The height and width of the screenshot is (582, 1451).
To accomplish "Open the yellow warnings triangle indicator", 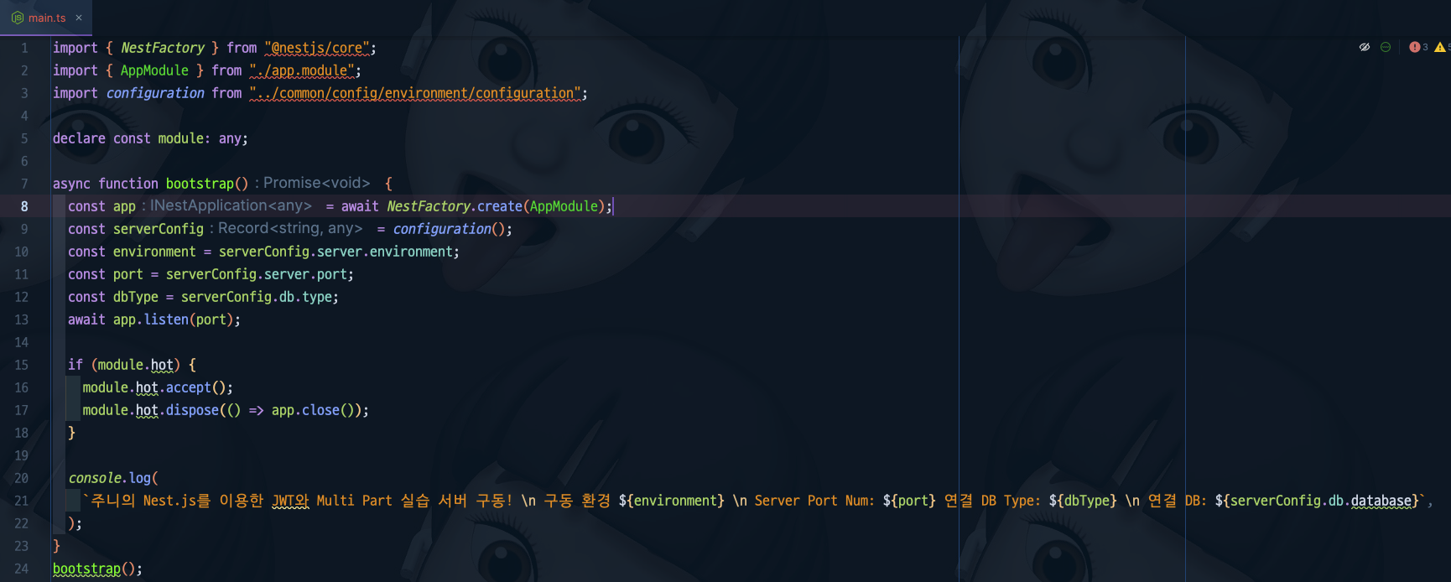I will coord(1442,47).
